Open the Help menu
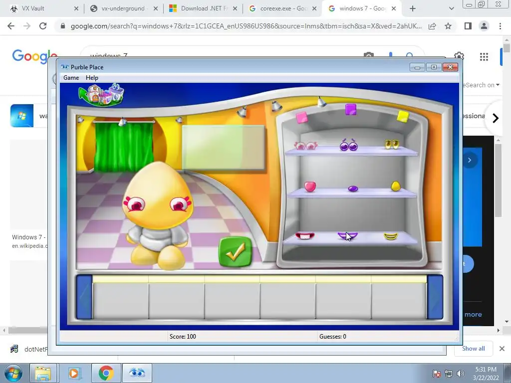The height and width of the screenshot is (383, 511). tap(92, 77)
